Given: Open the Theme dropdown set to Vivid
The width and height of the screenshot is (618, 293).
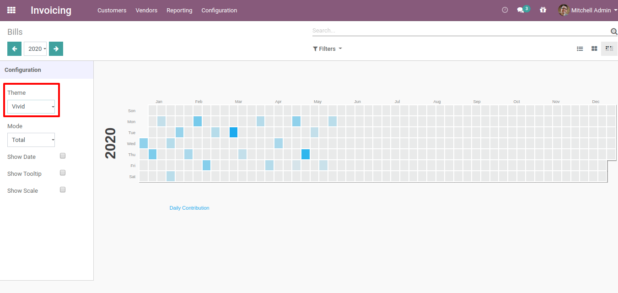Looking at the screenshot, I should point(31,107).
